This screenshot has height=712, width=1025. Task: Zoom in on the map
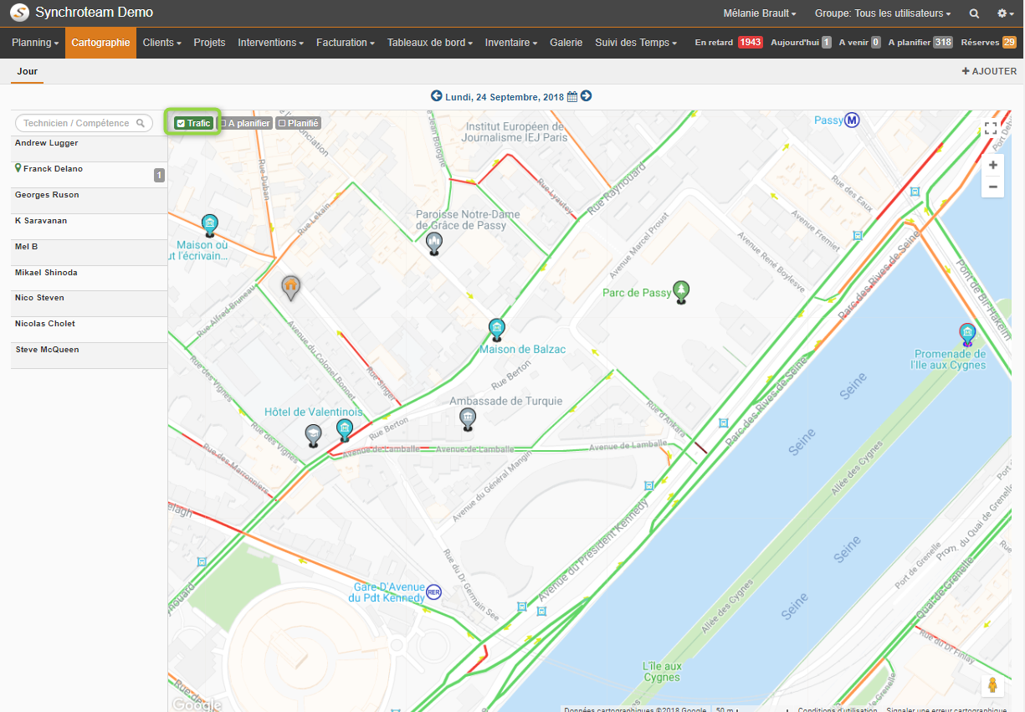992,165
